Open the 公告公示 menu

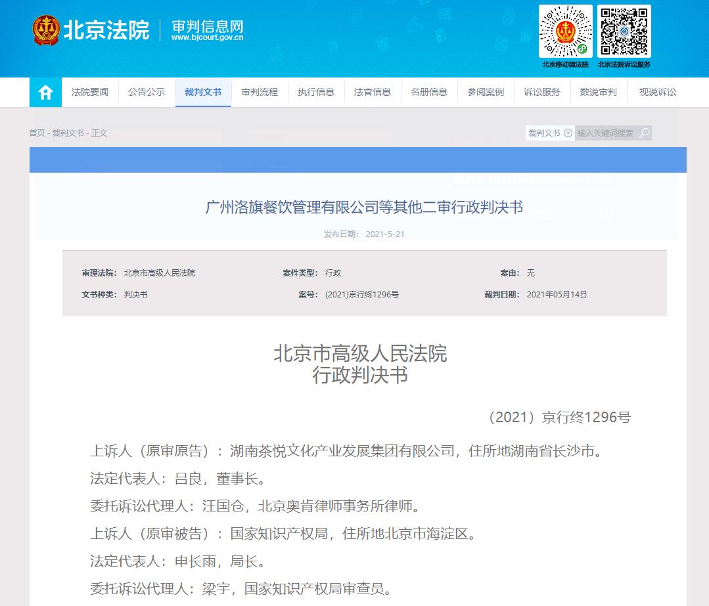[147, 92]
